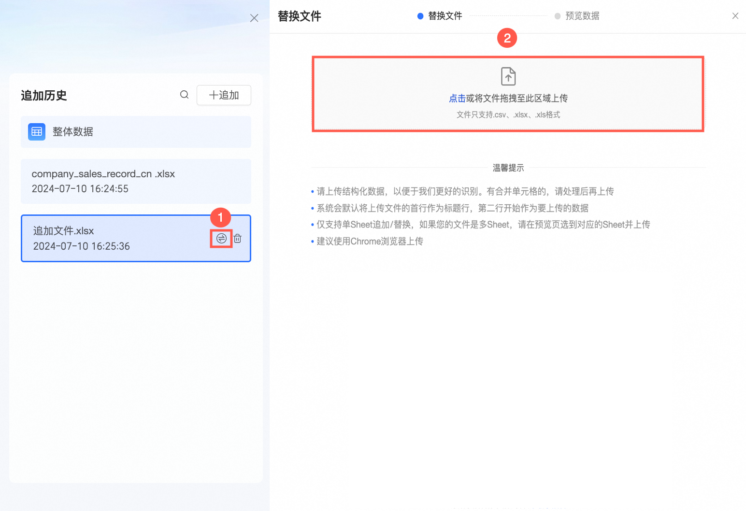Screen dimensions: 746x511
Task: Click the 替换文件 dialog title
Action: pyautogui.click(x=300, y=16)
